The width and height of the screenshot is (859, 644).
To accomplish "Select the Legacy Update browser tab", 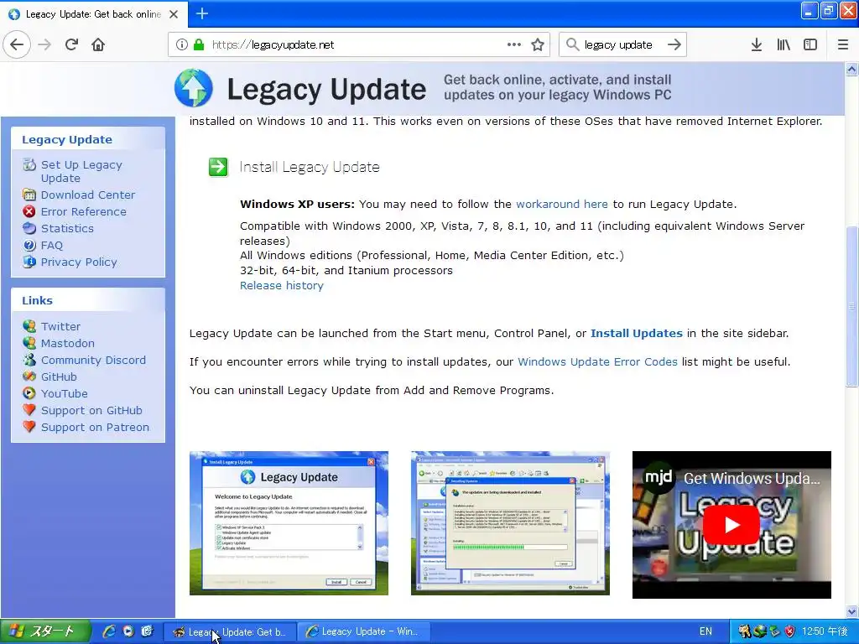I will click(x=93, y=14).
